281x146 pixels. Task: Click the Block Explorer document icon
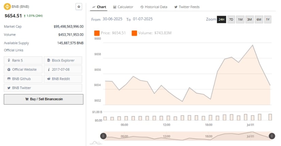point(49,60)
